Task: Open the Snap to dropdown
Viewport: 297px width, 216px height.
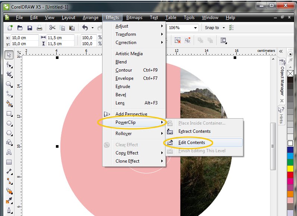Action: 224,28
